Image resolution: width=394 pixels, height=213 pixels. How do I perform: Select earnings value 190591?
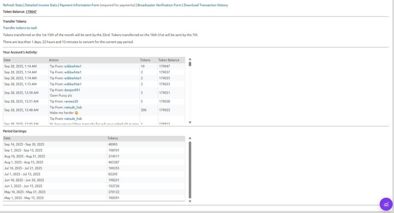pyautogui.click(x=114, y=198)
